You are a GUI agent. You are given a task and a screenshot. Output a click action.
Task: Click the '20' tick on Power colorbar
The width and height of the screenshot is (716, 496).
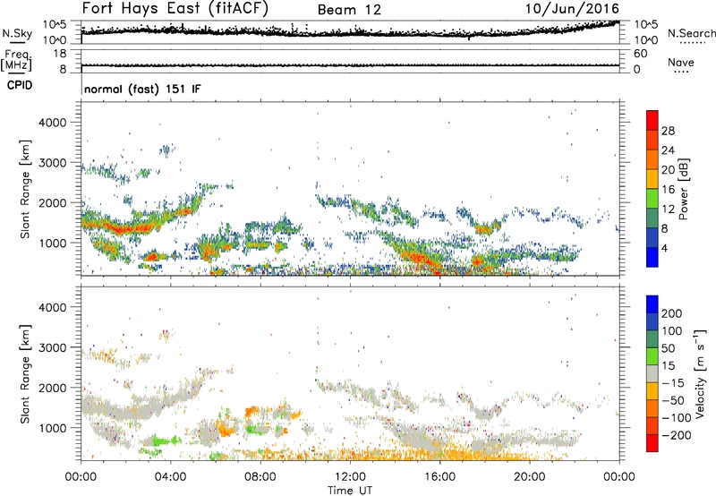[668, 170]
